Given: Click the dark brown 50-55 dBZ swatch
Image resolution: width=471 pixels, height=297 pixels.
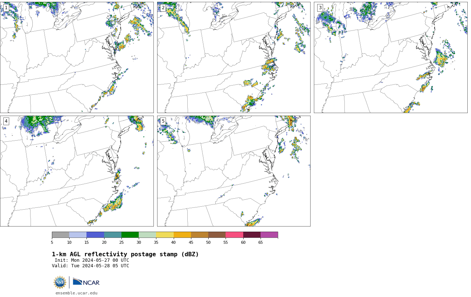Looking at the screenshot, I should [217, 235].
